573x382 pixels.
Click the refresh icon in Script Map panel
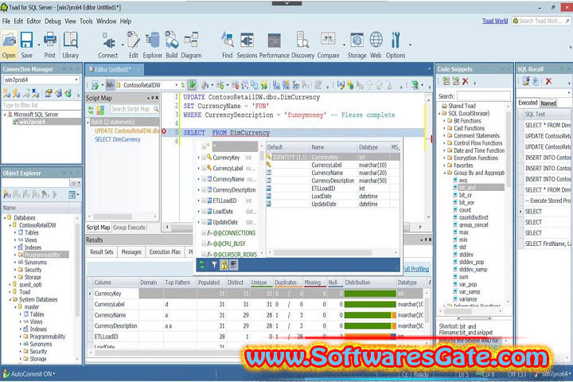[91, 109]
